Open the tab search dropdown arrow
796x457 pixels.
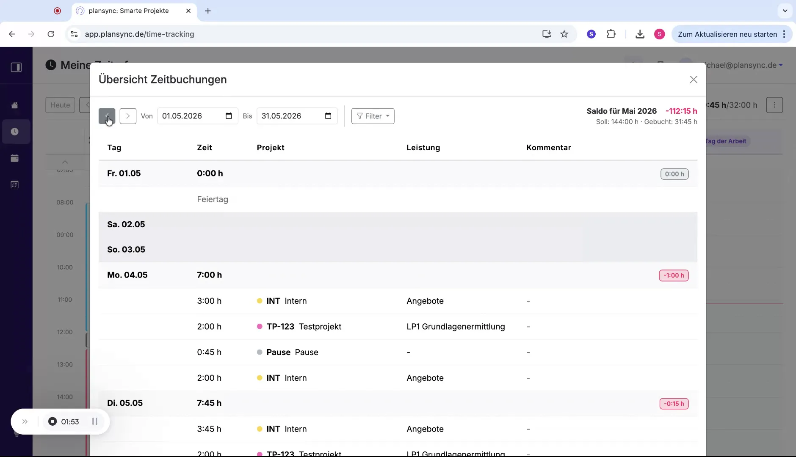click(x=785, y=11)
